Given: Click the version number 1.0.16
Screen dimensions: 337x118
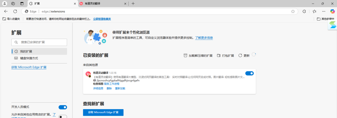Looking at the screenshot, I should pyautogui.click(x=113, y=73).
